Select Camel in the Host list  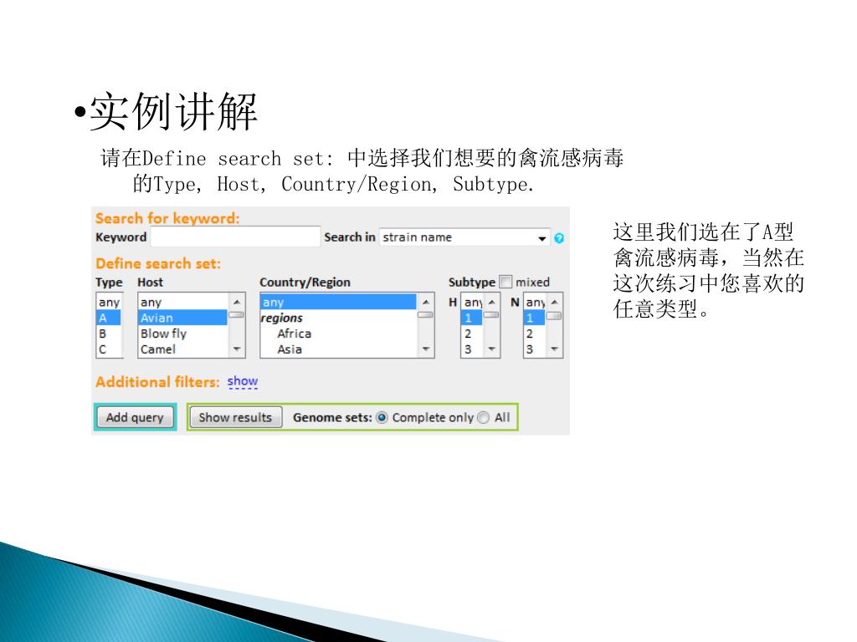[x=182, y=349]
